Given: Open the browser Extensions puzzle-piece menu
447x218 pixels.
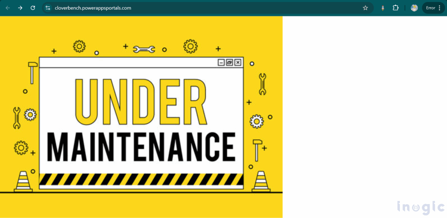Looking at the screenshot, I should (x=395, y=8).
